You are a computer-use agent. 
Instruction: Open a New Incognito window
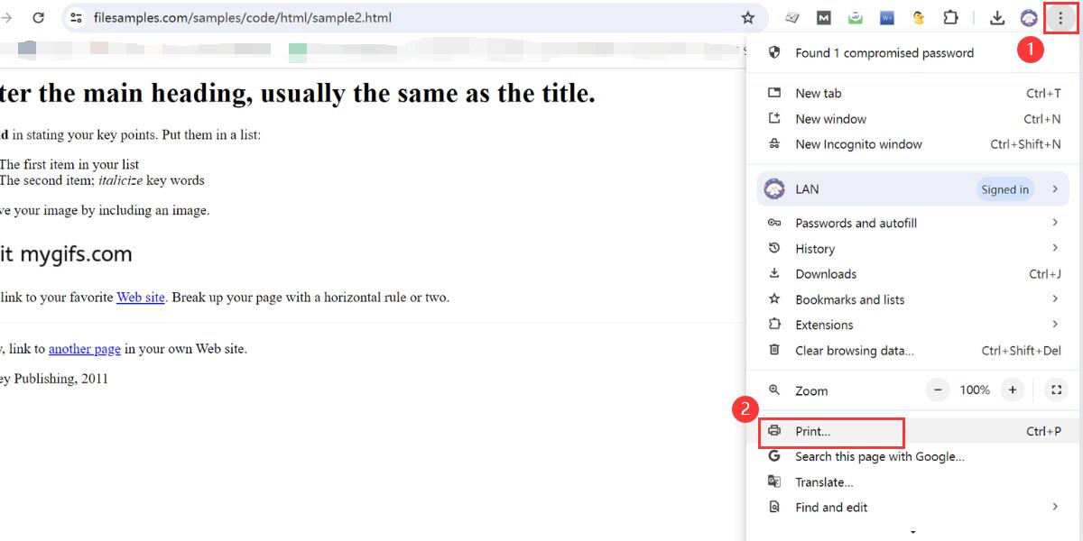tap(858, 144)
